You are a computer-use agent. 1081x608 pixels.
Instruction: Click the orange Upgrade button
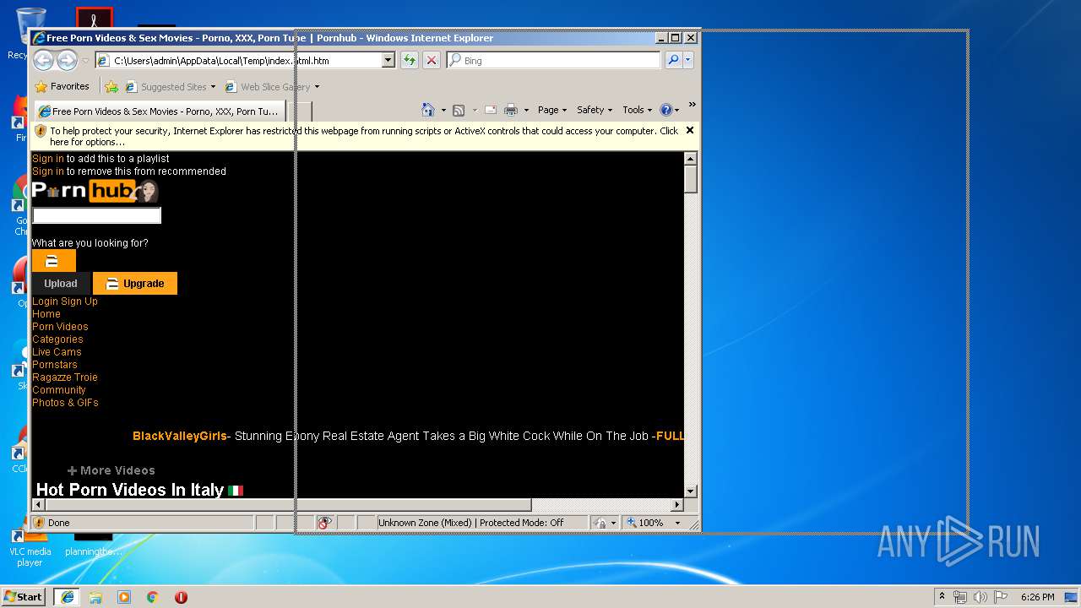click(135, 284)
